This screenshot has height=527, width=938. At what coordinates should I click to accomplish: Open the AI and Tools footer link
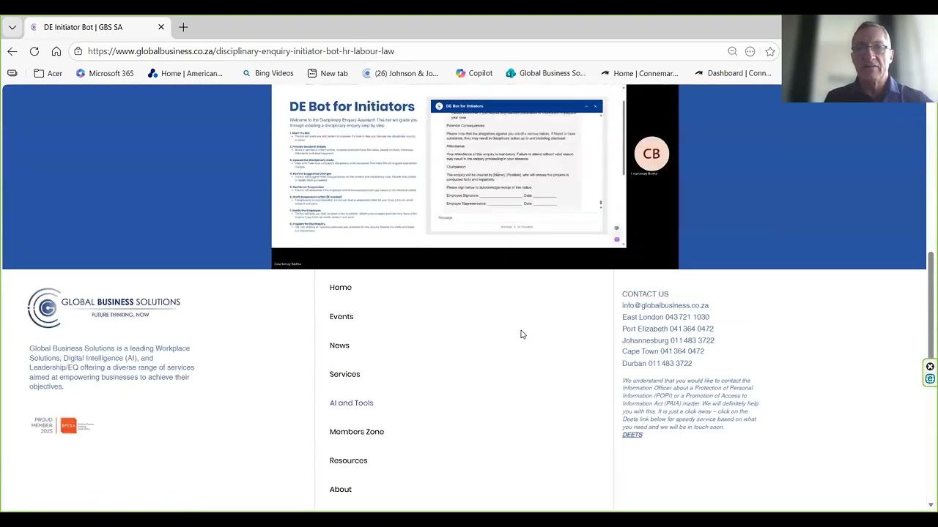pyautogui.click(x=352, y=403)
